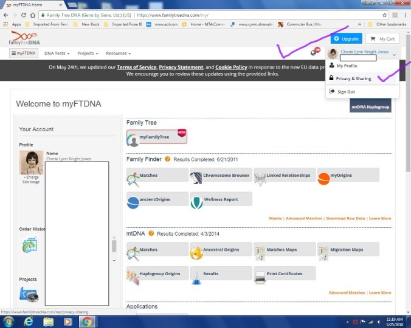
Task: Open the Cookie Policy link
Action: (231, 67)
